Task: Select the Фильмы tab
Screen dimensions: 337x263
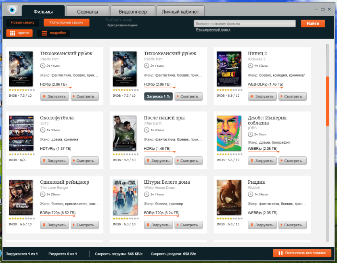Action: [43, 11]
